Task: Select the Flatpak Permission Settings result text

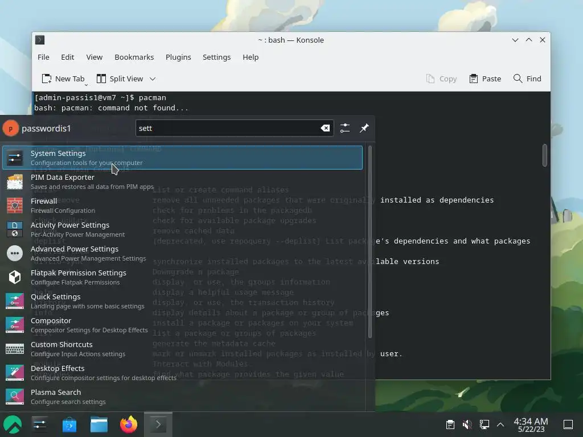Action: (79, 273)
